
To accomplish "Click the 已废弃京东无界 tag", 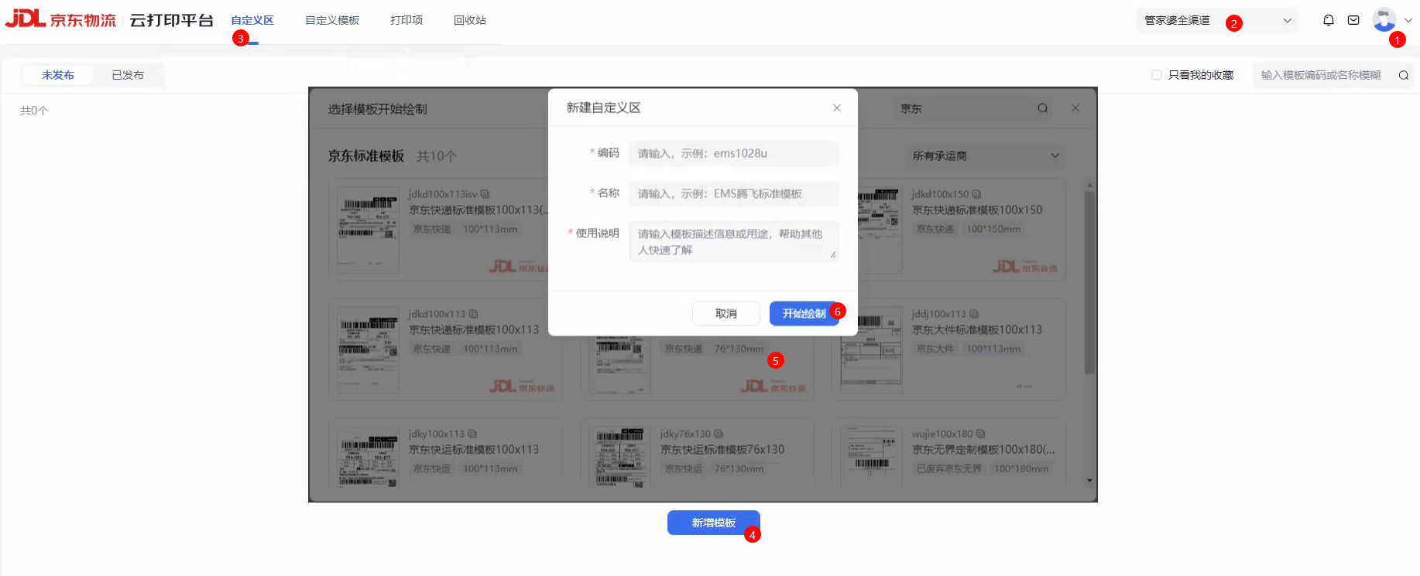I will pos(949,469).
